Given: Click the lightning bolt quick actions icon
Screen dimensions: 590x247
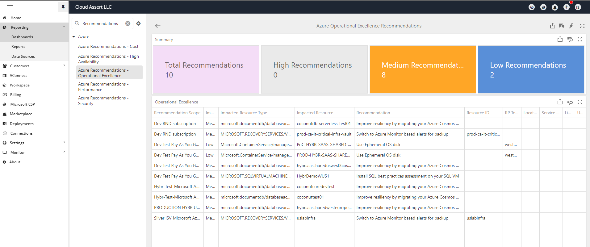Looking at the screenshot, I should tap(566, 7).
